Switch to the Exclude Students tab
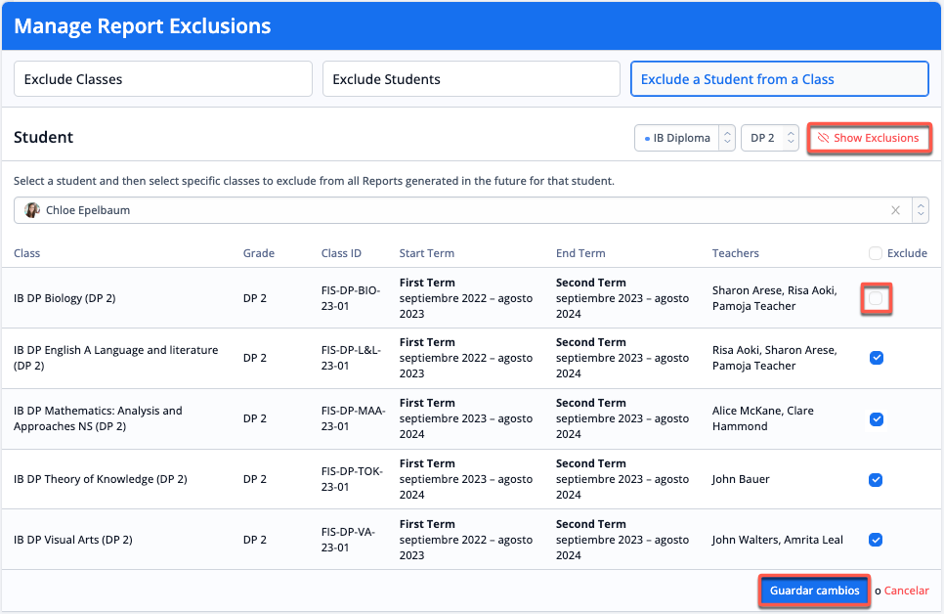This screenshot has height=614, width=944. tap(471, 79)
